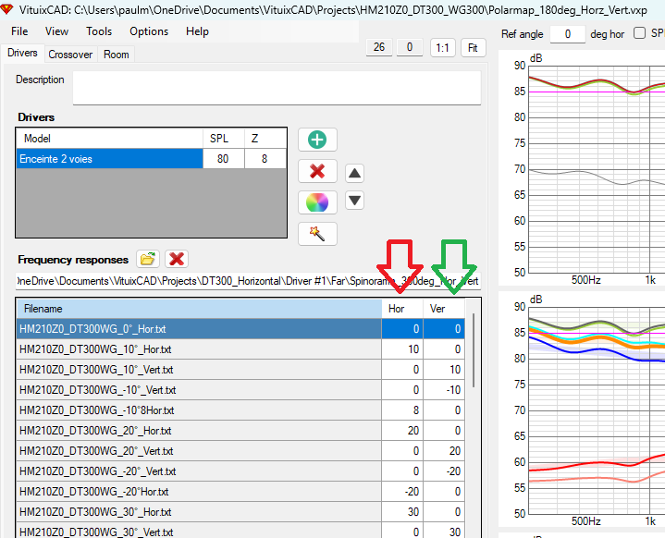
Task: Click the magic wand icon under Drivers
Action: tap(317, 233)
